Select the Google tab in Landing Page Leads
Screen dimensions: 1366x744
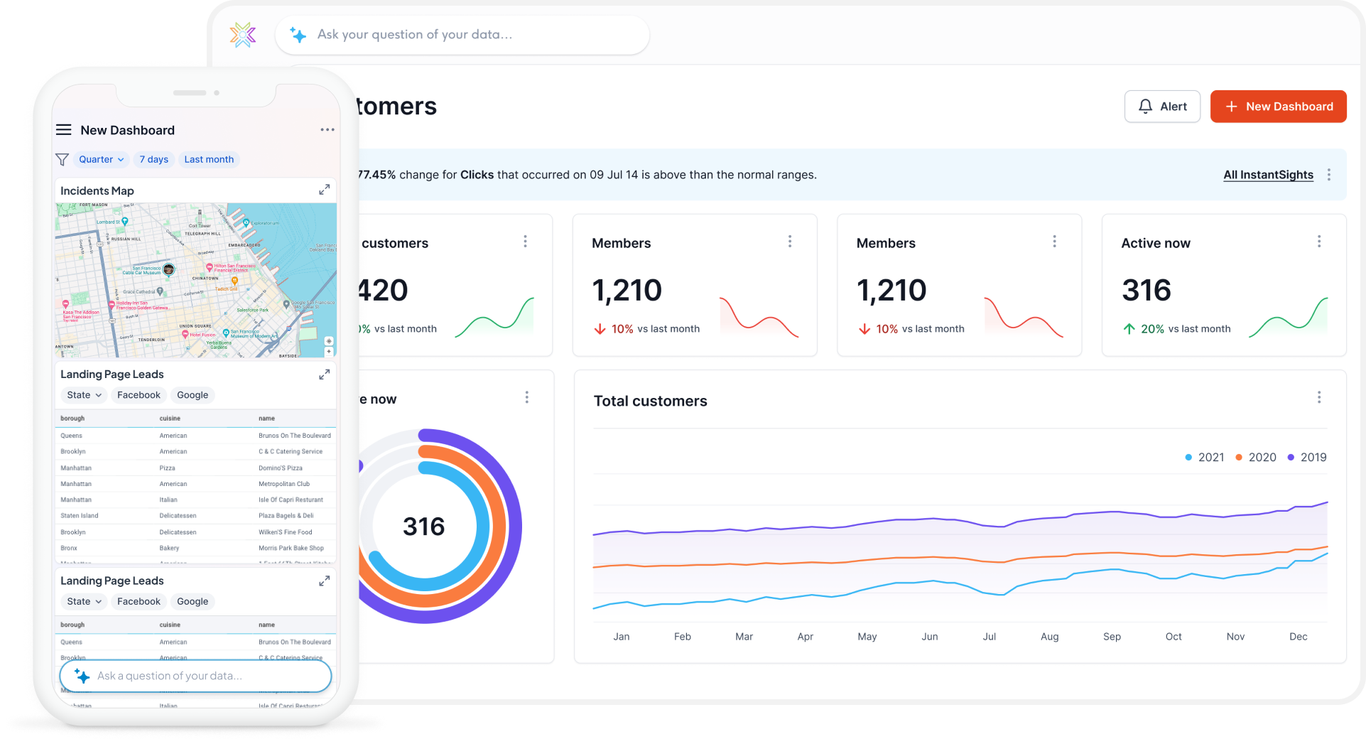pyautogui.click(x=192, y=394)
